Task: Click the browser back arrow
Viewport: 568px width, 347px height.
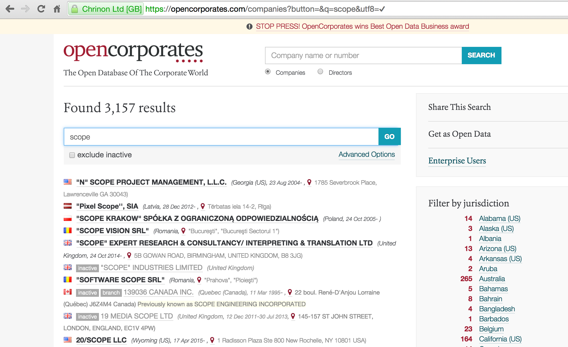Action: (x=10, y=9)
